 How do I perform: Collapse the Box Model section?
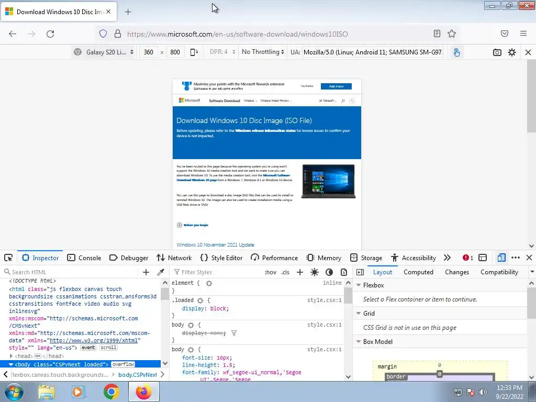[x=359, y=341]
